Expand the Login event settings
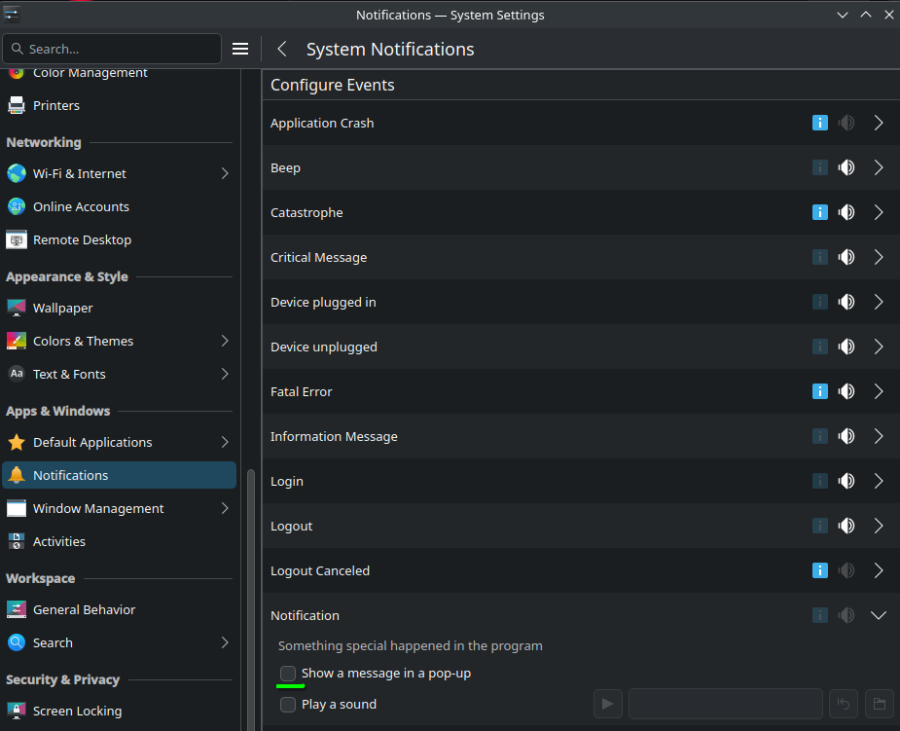 click(879, 481)
